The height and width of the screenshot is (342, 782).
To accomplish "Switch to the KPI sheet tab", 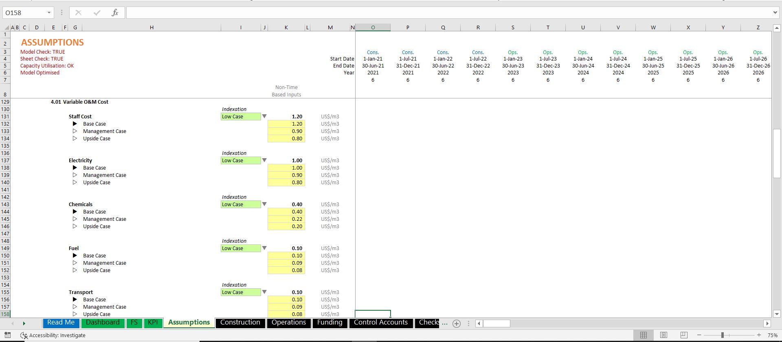I will point(153,322).
